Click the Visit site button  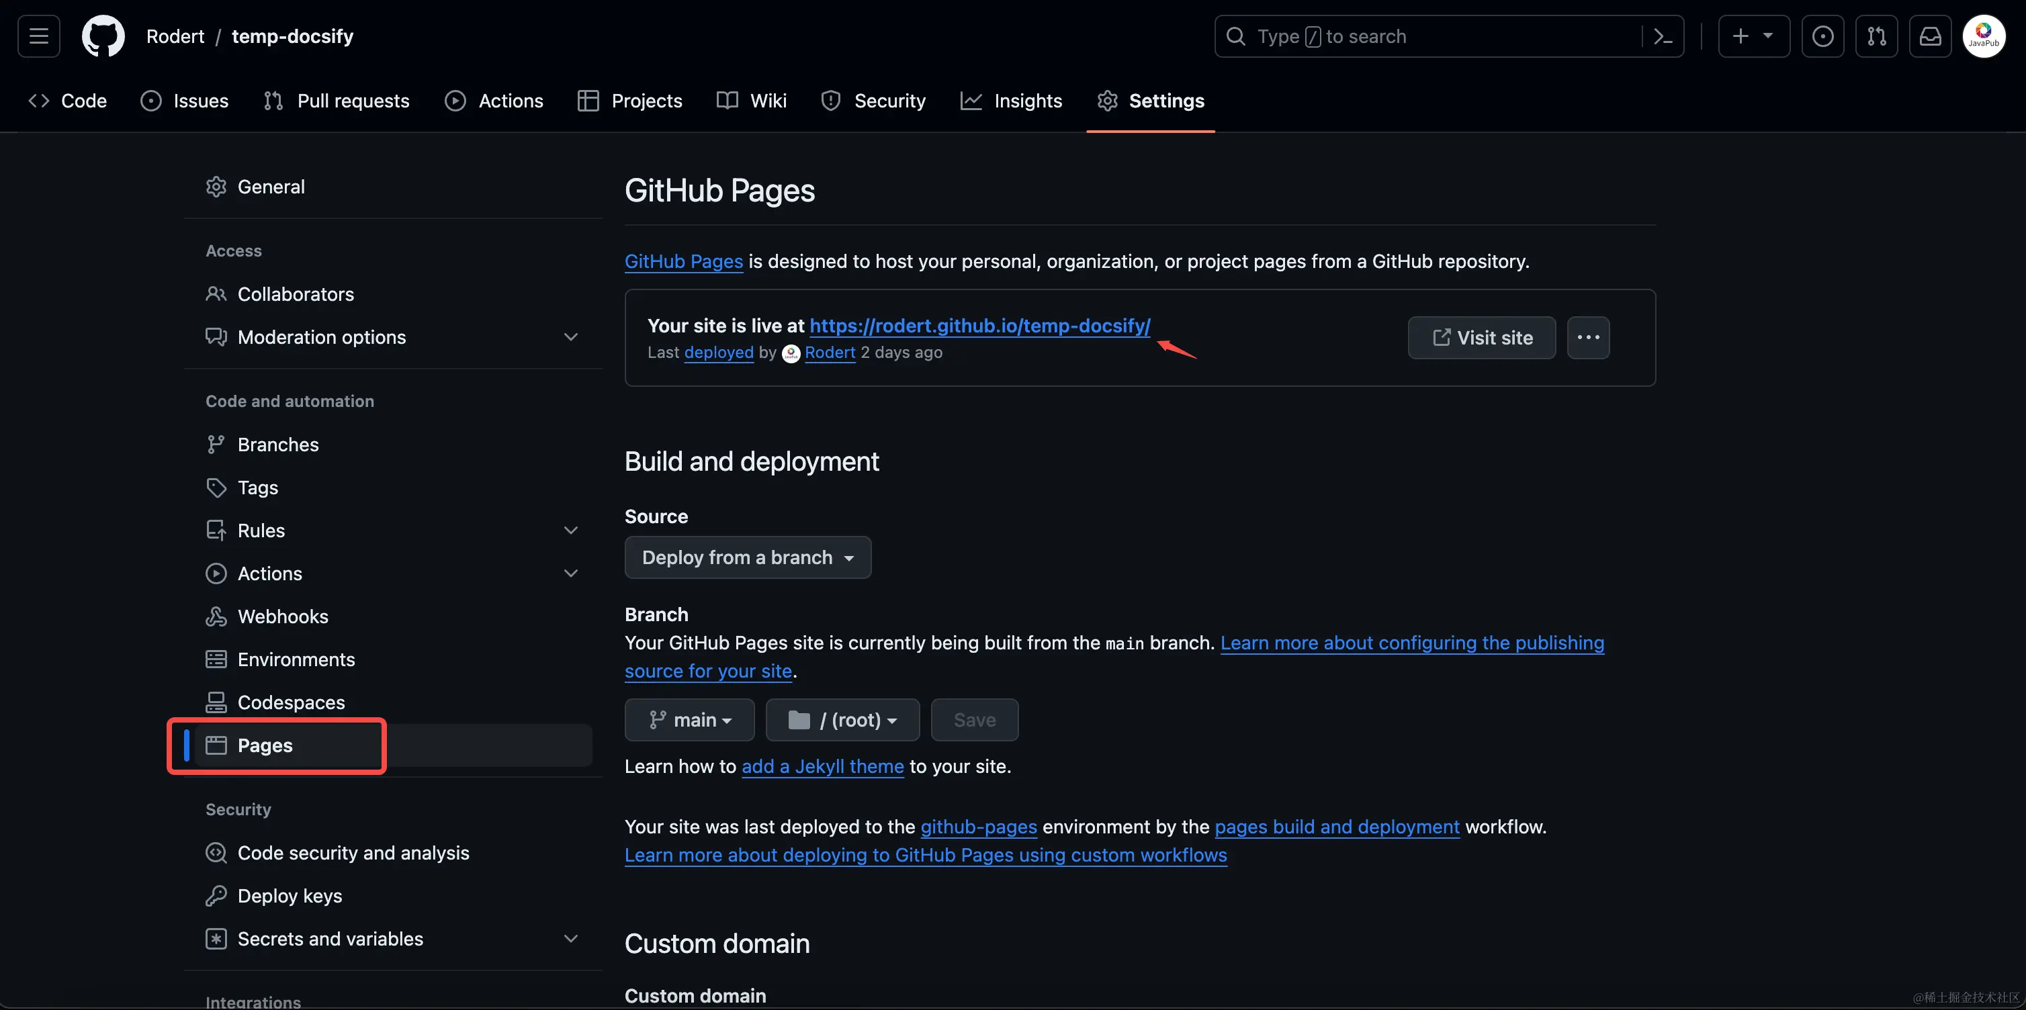tap(1481, 337)
